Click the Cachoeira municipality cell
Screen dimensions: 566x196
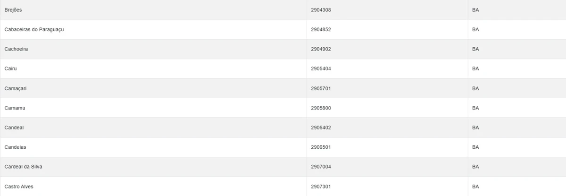pyautogui.click(x=16, y=49)
